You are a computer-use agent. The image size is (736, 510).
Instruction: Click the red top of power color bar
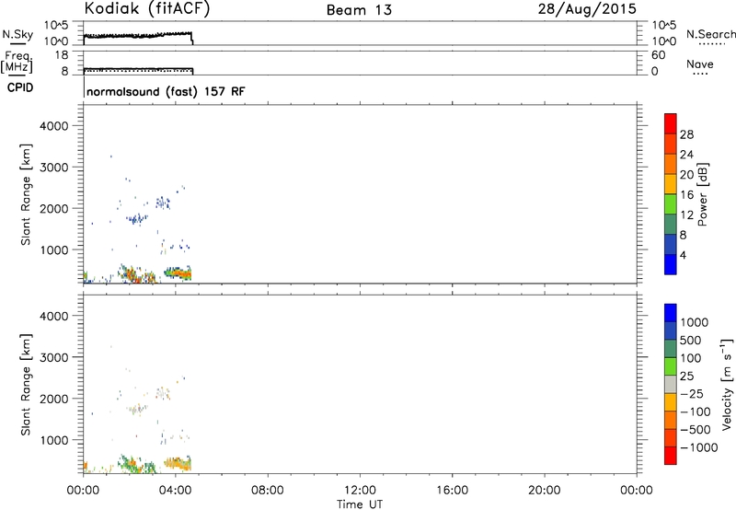671,123
